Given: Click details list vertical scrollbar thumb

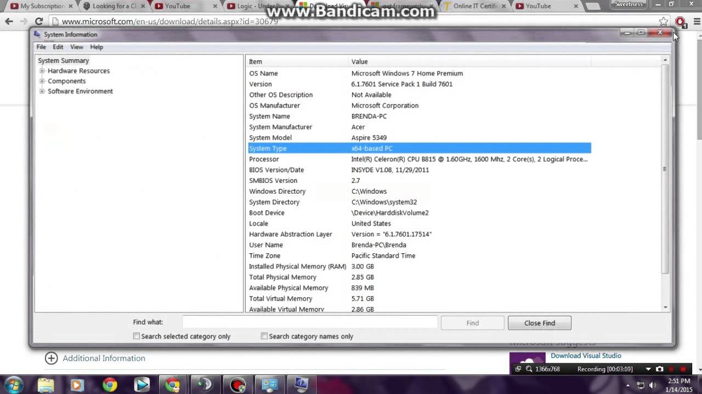Looking at the screenshot, I should [665, 169].
